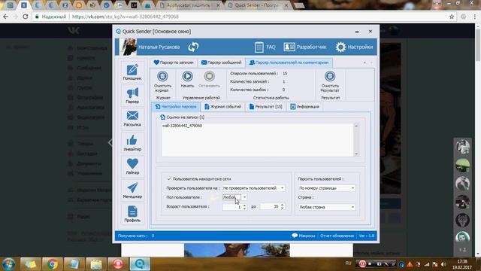This screenshot has height=271, width=481.
Task: Bookmark the page with the star icon
Action: click(x=452, y=17)
